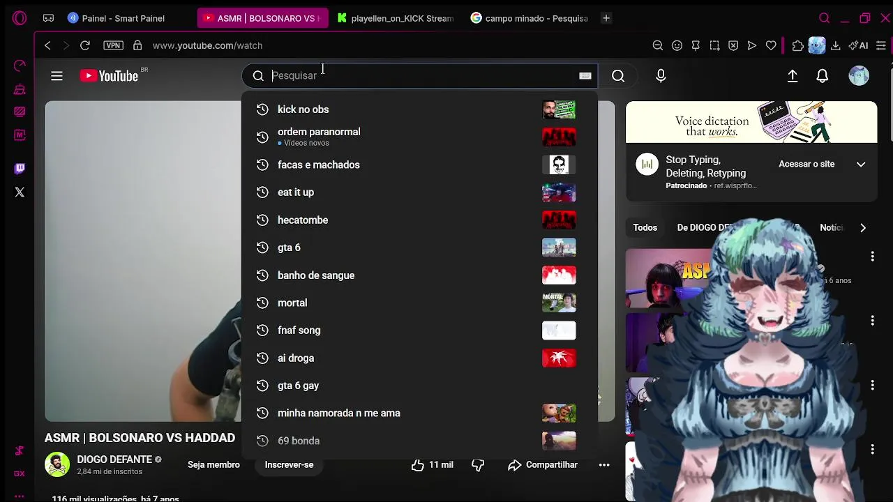Open the YouTube account avatar menu

(x=859, y=76)
